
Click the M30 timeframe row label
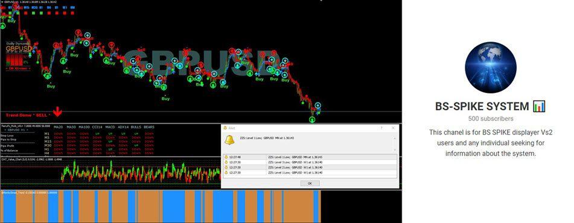(x=48, y=145)
